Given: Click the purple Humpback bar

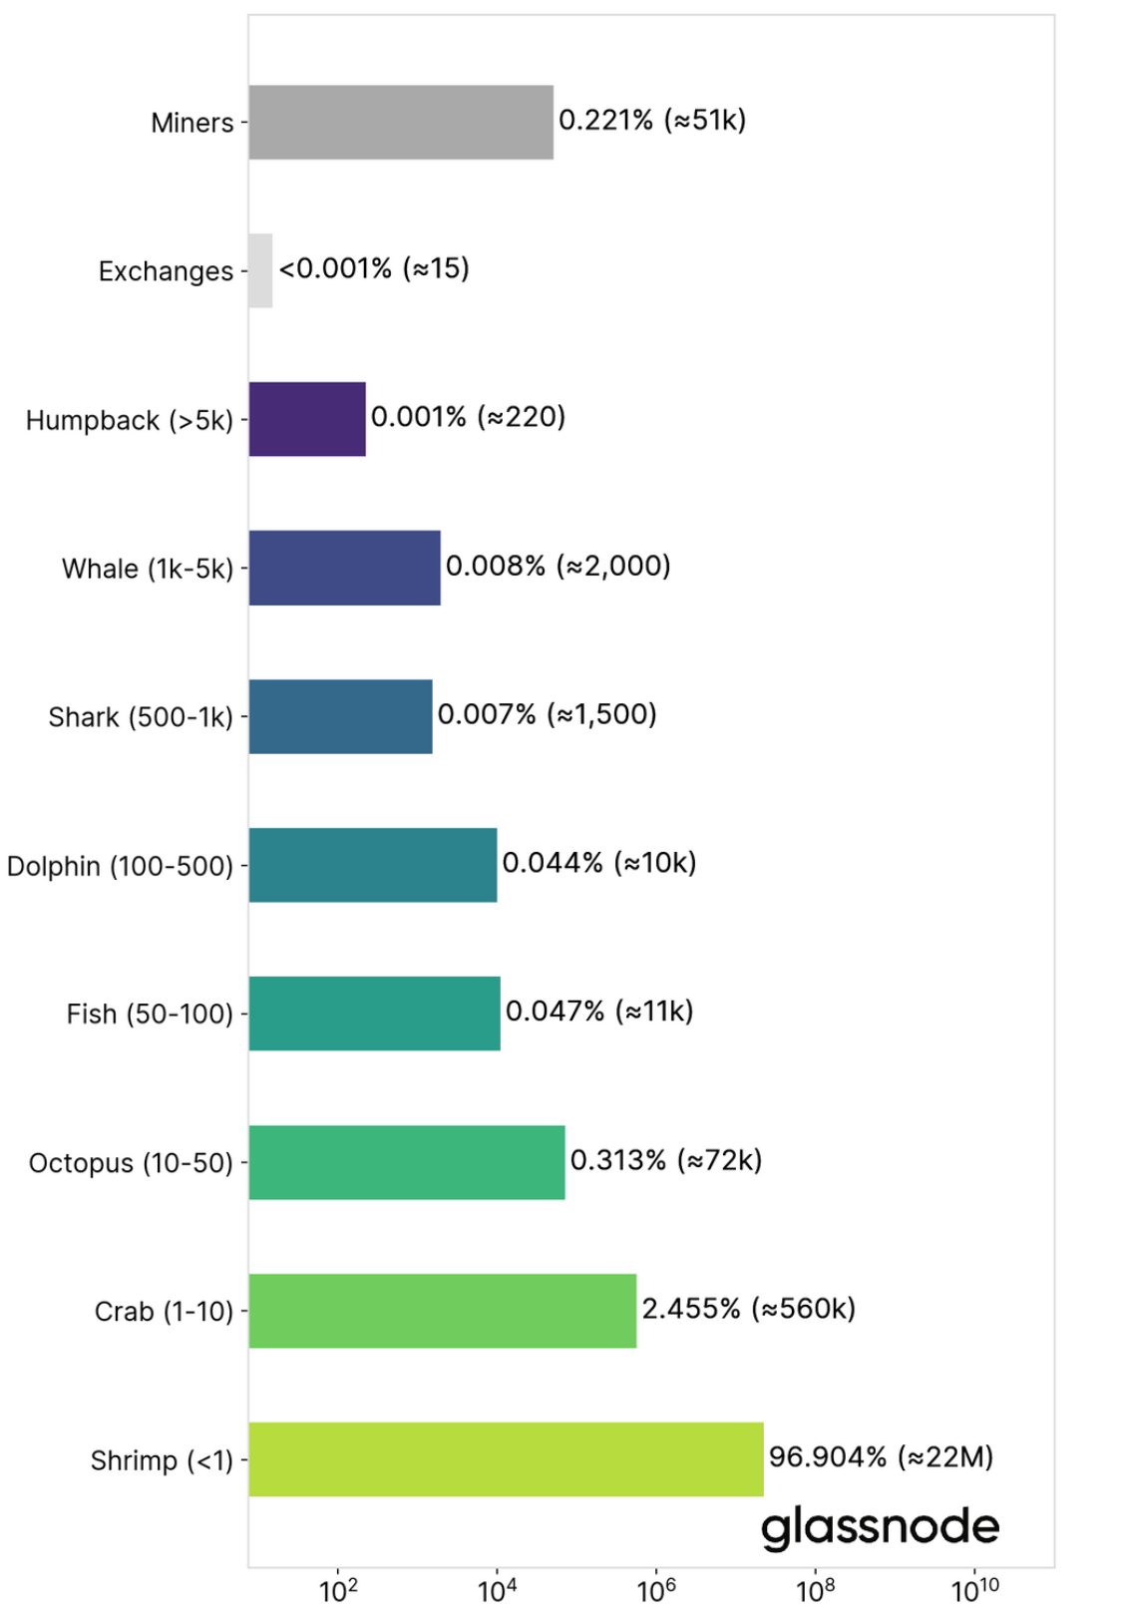Looking at the screenshot, I should click(x=307, y=419).
